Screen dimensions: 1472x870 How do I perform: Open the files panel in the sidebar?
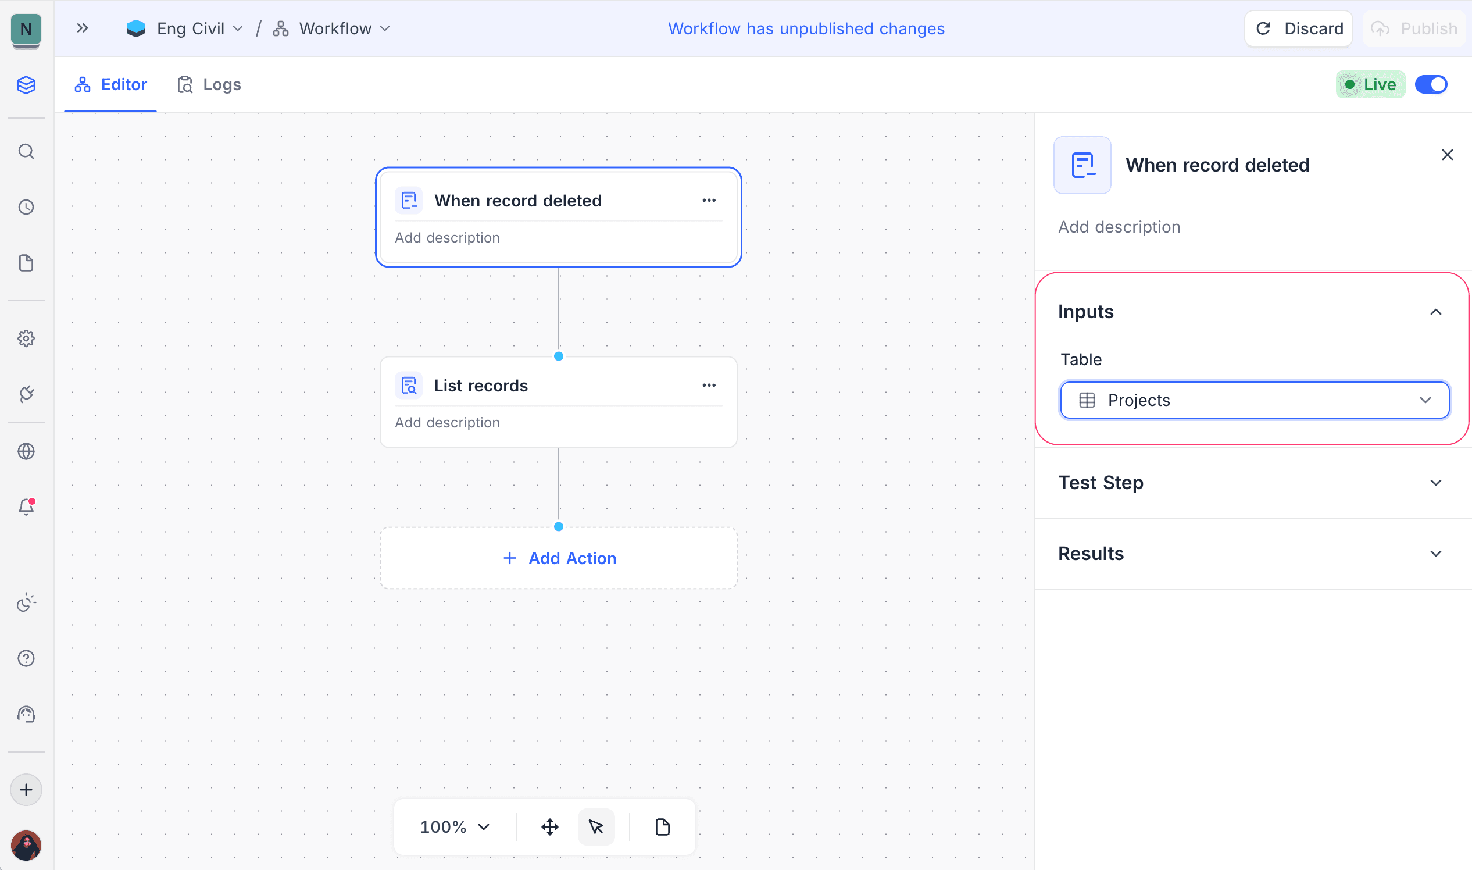(x=26, y=263)
